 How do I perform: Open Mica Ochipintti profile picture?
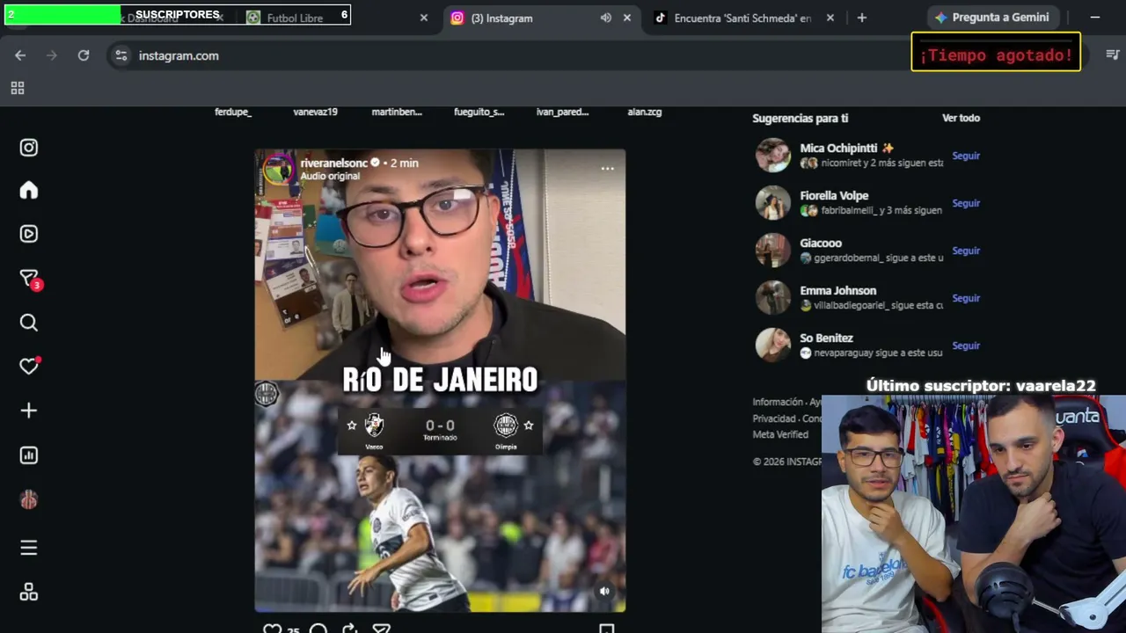point(773,156)
